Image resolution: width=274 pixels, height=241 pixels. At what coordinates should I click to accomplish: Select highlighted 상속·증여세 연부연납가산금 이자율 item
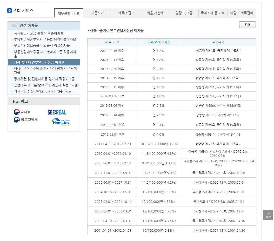[44, 62]
